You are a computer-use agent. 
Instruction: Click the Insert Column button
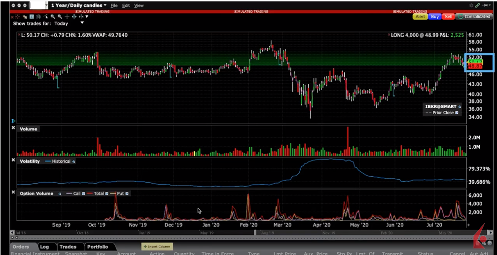(x=156, y=247)
